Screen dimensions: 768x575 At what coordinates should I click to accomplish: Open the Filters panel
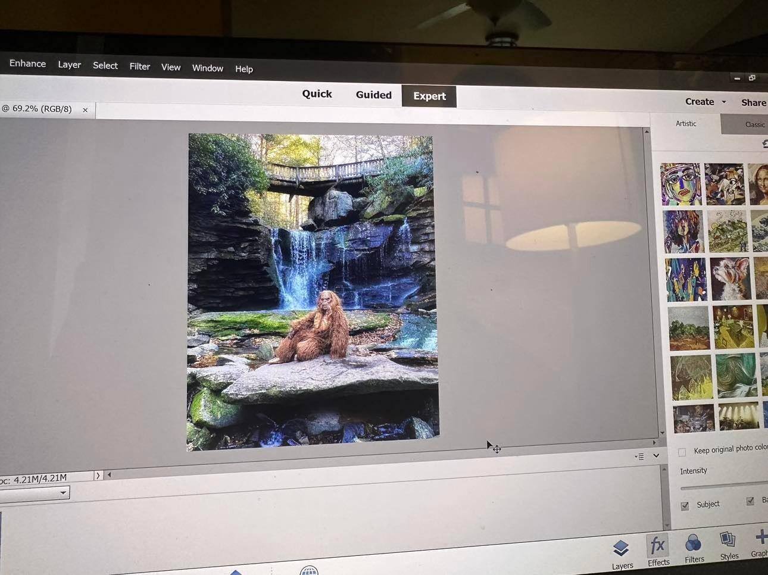(x=694, y=548)
